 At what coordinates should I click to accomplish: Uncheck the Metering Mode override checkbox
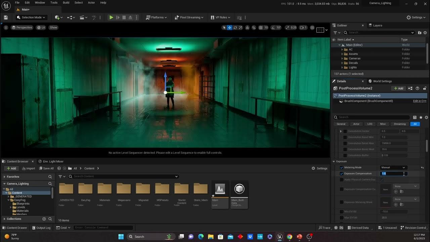342,167
